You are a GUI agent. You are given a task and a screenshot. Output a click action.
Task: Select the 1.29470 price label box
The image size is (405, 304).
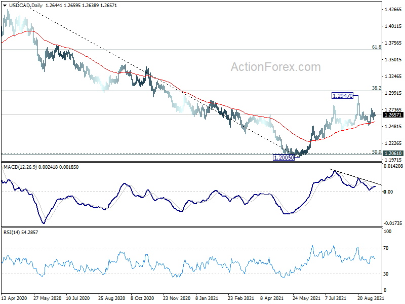(x=343, y=96)
